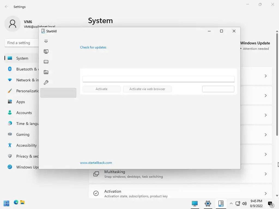The width and height of the screenshot is (279, 209).
Task: Click the monitor app taskbar button
Action: (x=195, y=204)
